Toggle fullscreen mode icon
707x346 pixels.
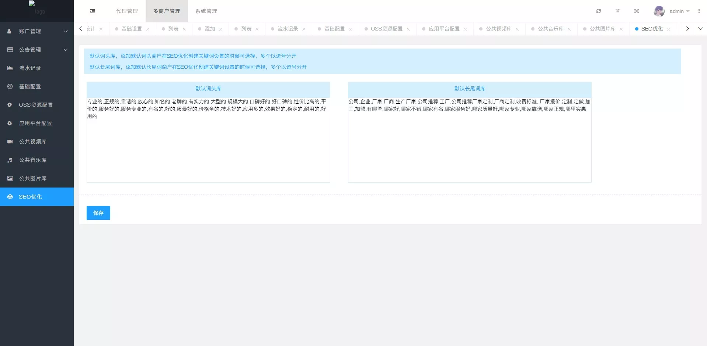(636, 11)
